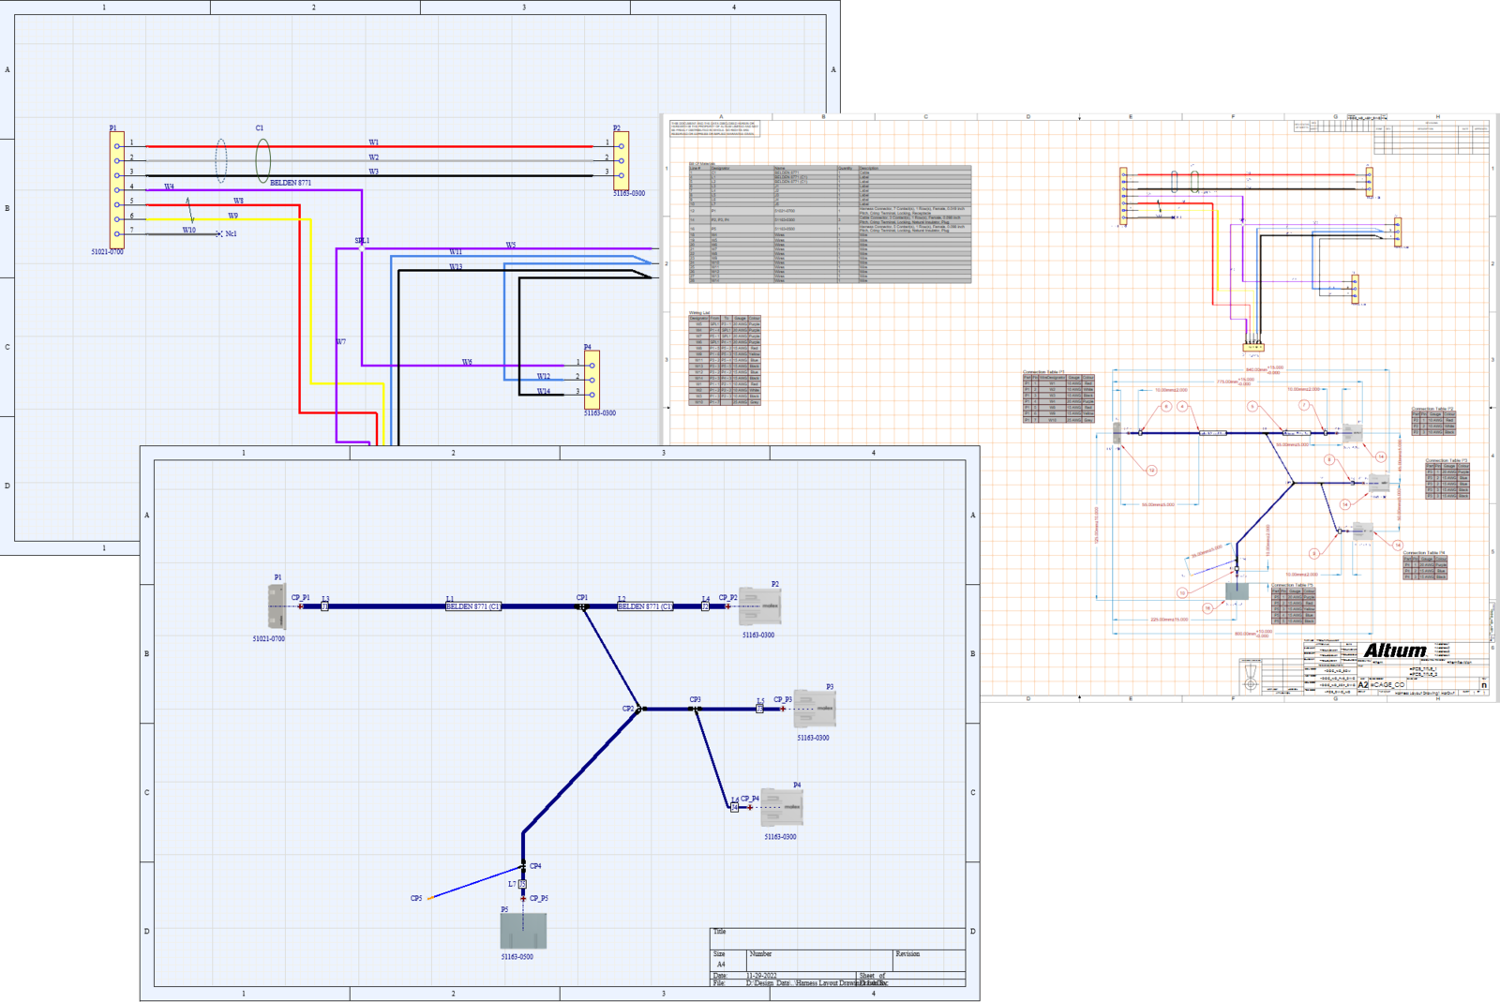Click the CP_P5 connection point label
The image size is (1500, 1002).
pos(539,898)
